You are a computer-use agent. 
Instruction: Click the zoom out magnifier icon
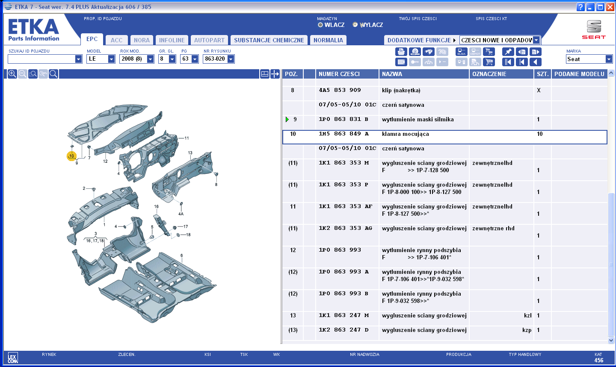[23, 74]
